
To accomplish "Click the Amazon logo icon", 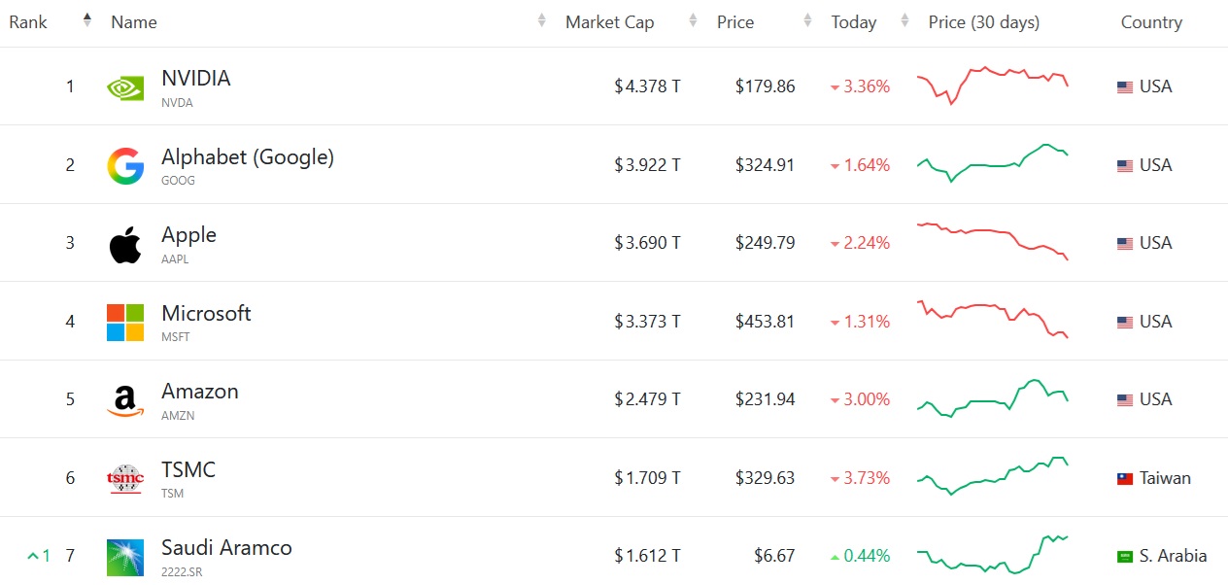I will tap(125, 400).
